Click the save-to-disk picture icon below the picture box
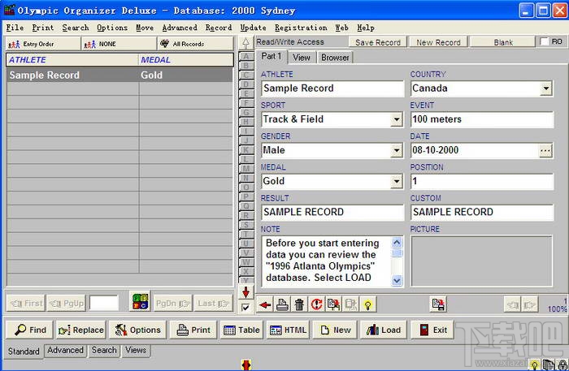569x371 pixels. (x=438, y=304)
